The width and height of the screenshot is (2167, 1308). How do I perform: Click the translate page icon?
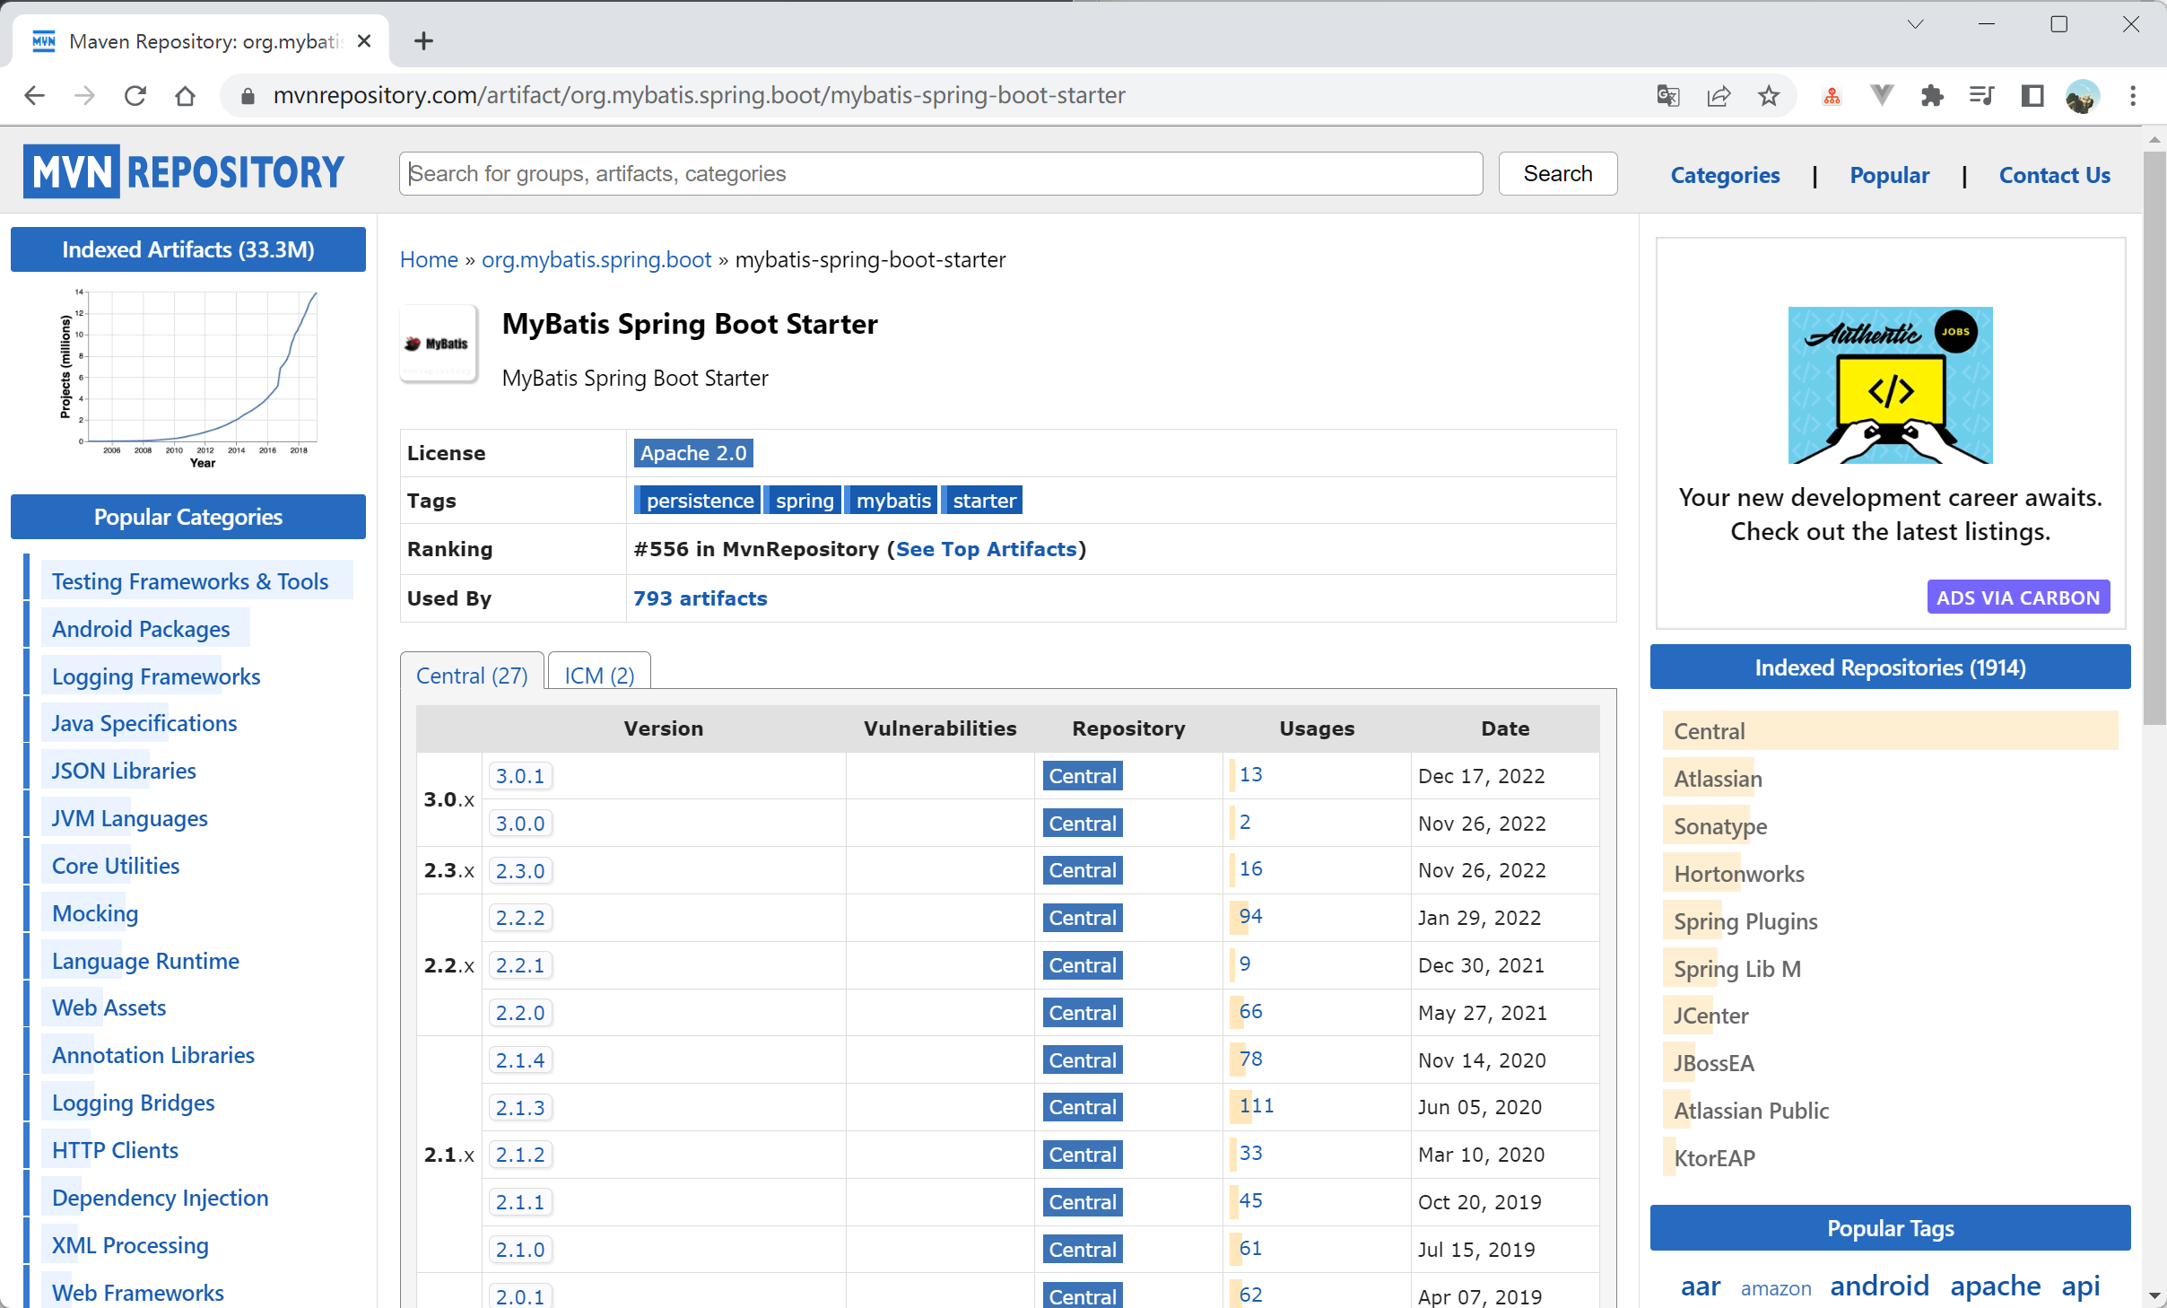[x=1667, y=95]
